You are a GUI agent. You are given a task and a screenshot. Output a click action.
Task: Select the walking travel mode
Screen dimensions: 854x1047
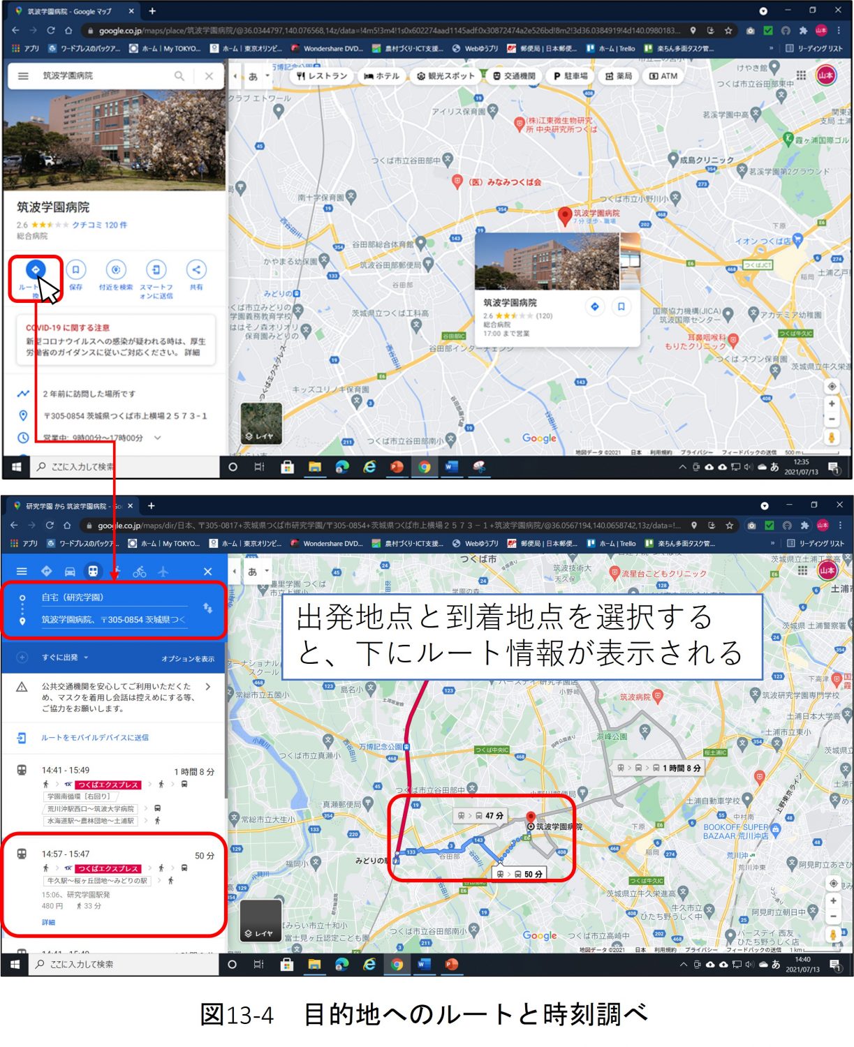(117, 571)
